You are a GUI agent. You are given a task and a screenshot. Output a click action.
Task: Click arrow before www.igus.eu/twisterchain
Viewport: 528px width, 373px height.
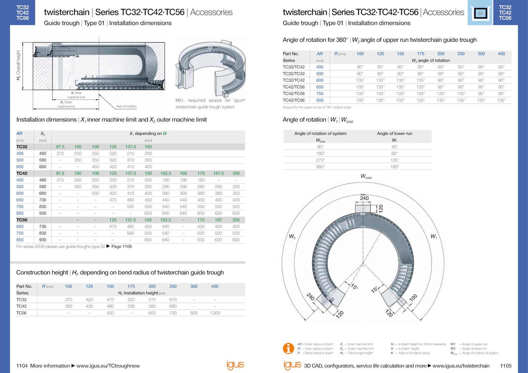coord(430,366)
